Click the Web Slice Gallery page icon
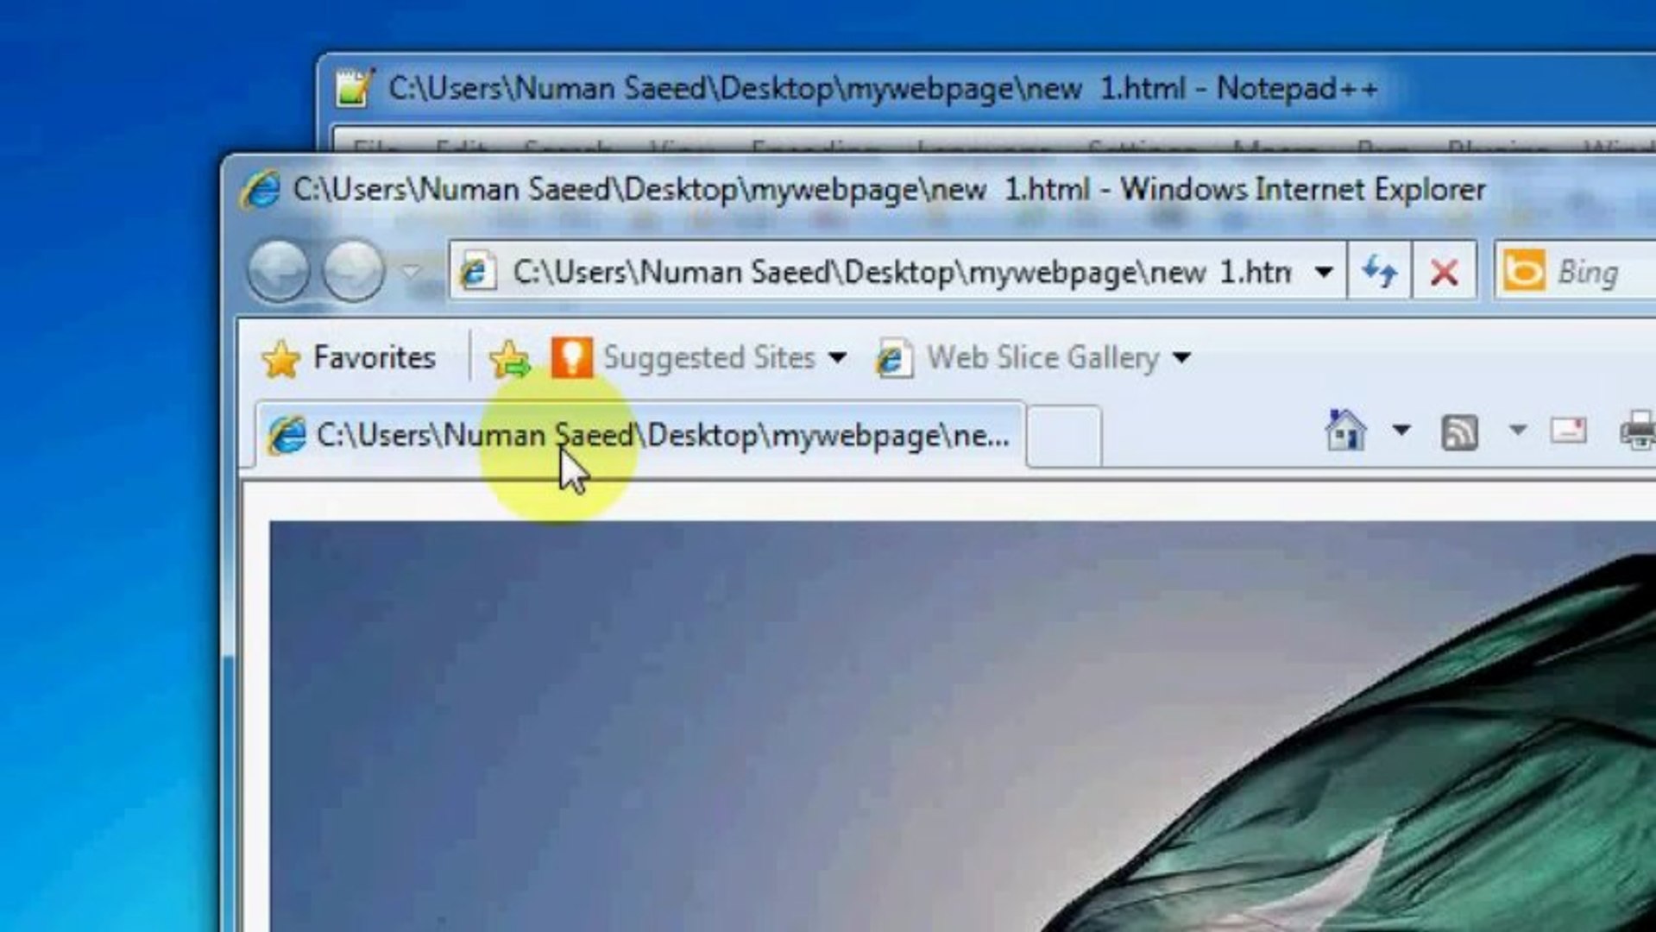1656x932 pixels. click(x=894, y=358)
